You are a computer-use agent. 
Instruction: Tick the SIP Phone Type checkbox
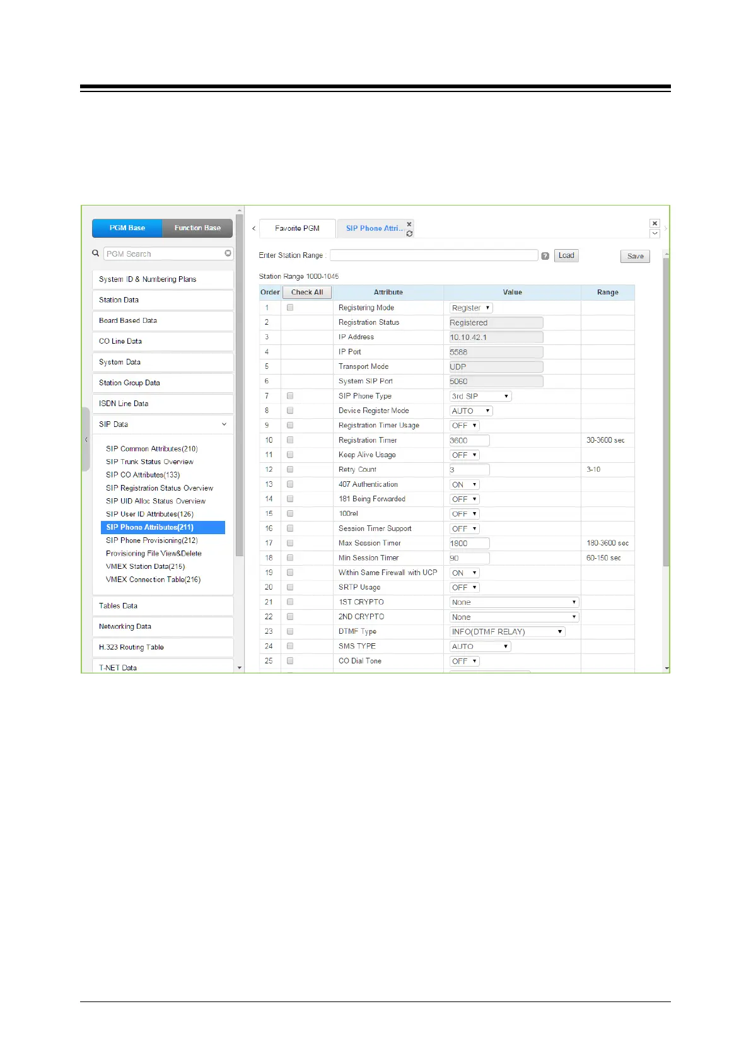[x=290, y=396]
